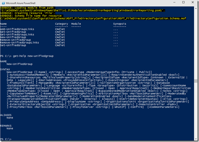Click the '[-PrimarySmtpAddress' parameter text
The image size is (199, 142).
pyautogui.click(x=23, y=101)
